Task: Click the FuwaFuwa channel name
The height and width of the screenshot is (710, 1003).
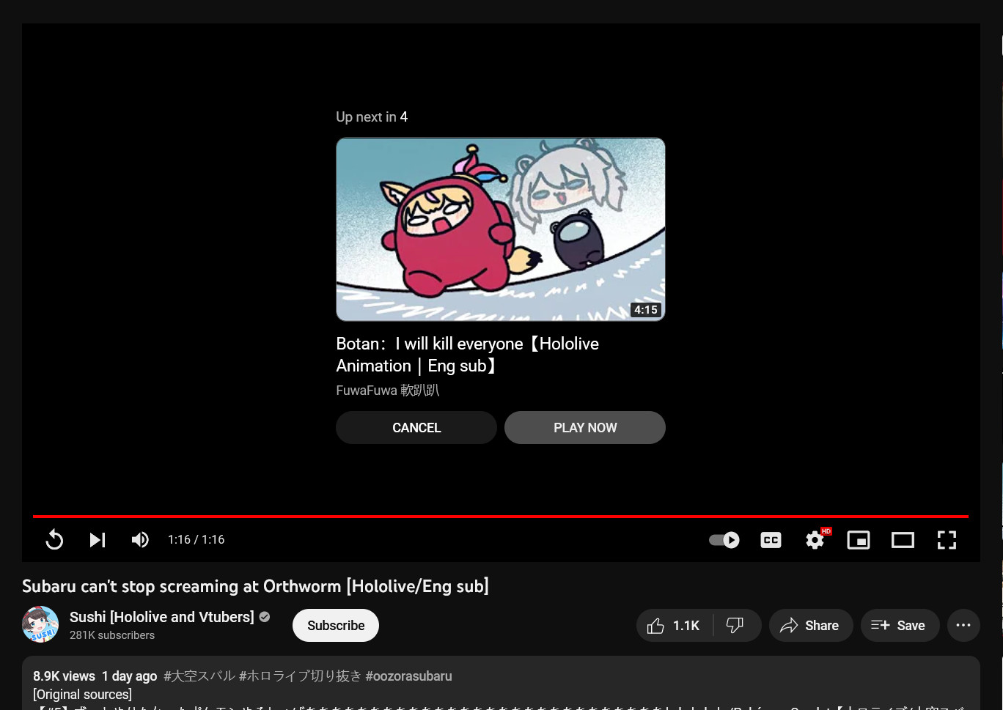Action: (x=388, y=391)
